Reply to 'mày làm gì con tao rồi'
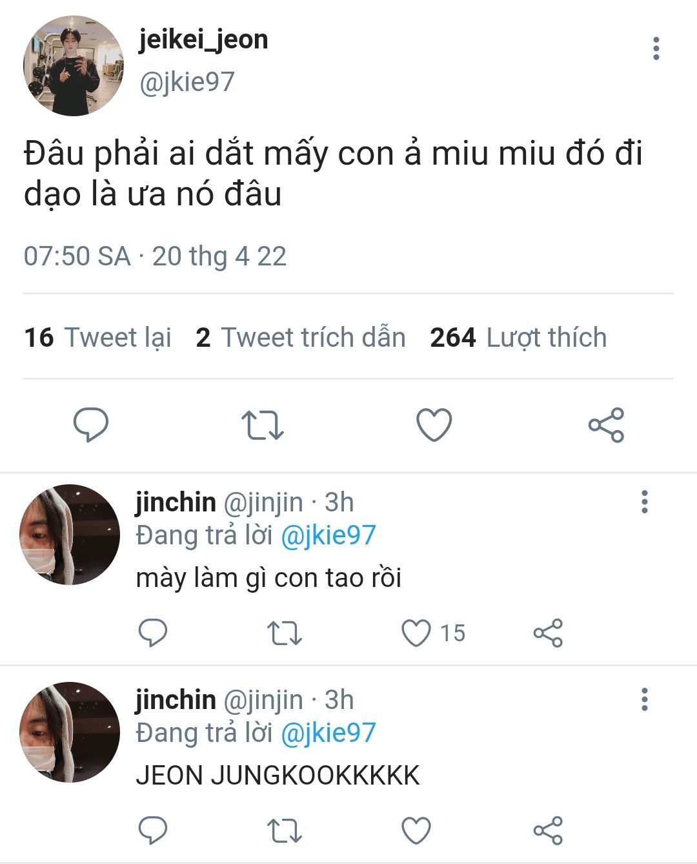697x864 pixels. coord(153,633)
